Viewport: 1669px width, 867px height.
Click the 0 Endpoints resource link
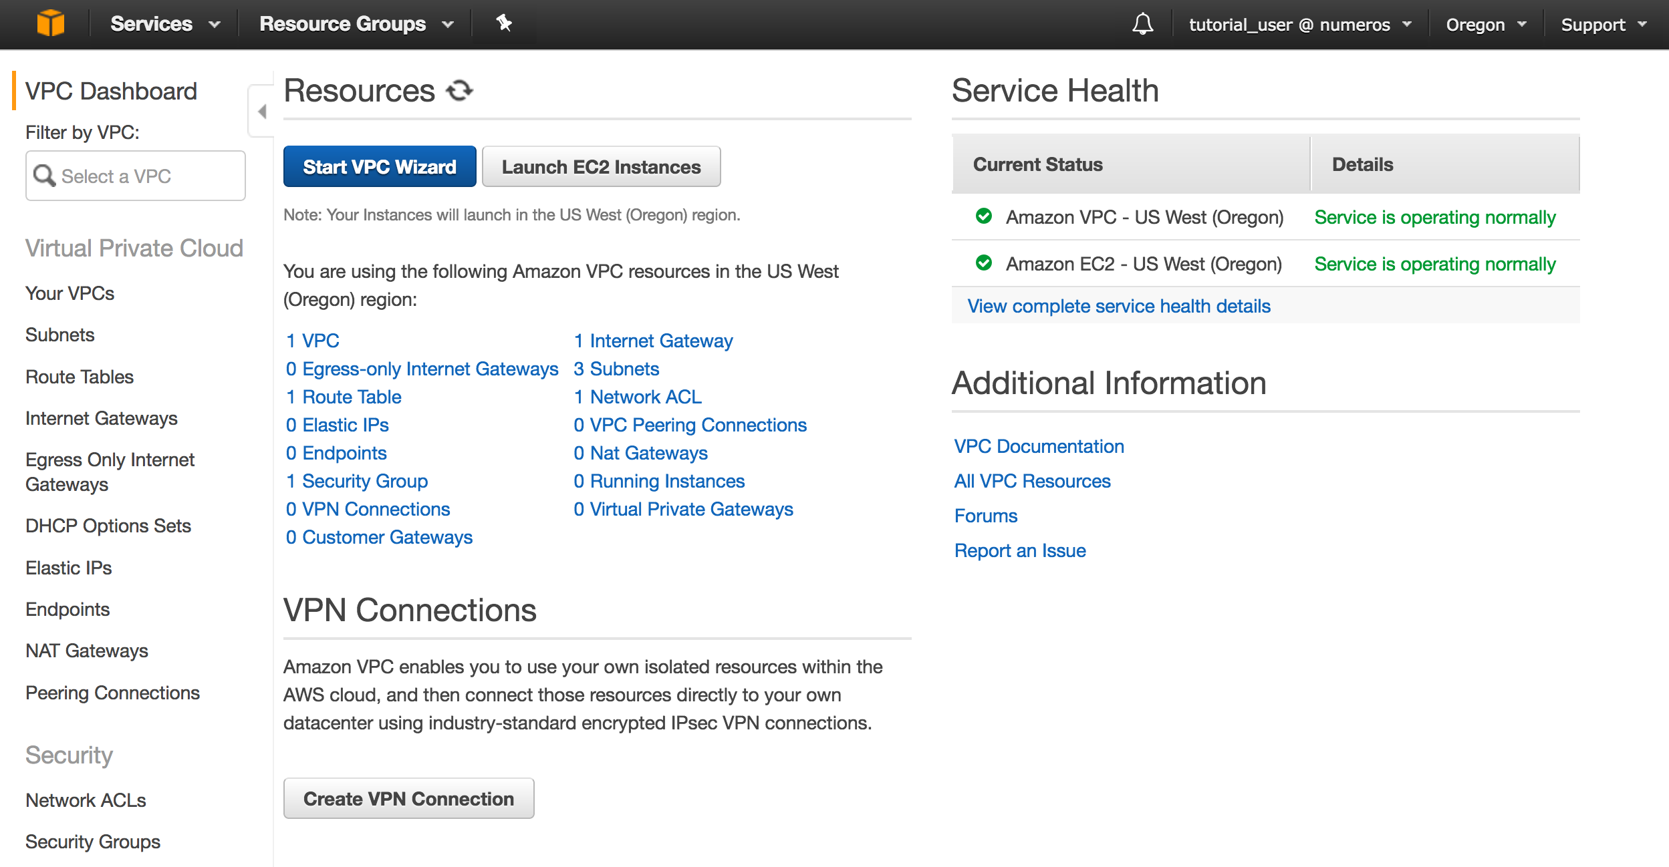click(336, 453)
